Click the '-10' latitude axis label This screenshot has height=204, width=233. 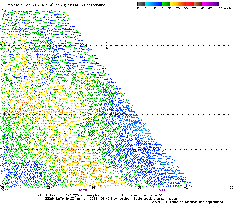3,10
